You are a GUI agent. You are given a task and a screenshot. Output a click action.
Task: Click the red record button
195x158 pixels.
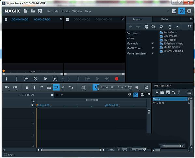point(117,79)
